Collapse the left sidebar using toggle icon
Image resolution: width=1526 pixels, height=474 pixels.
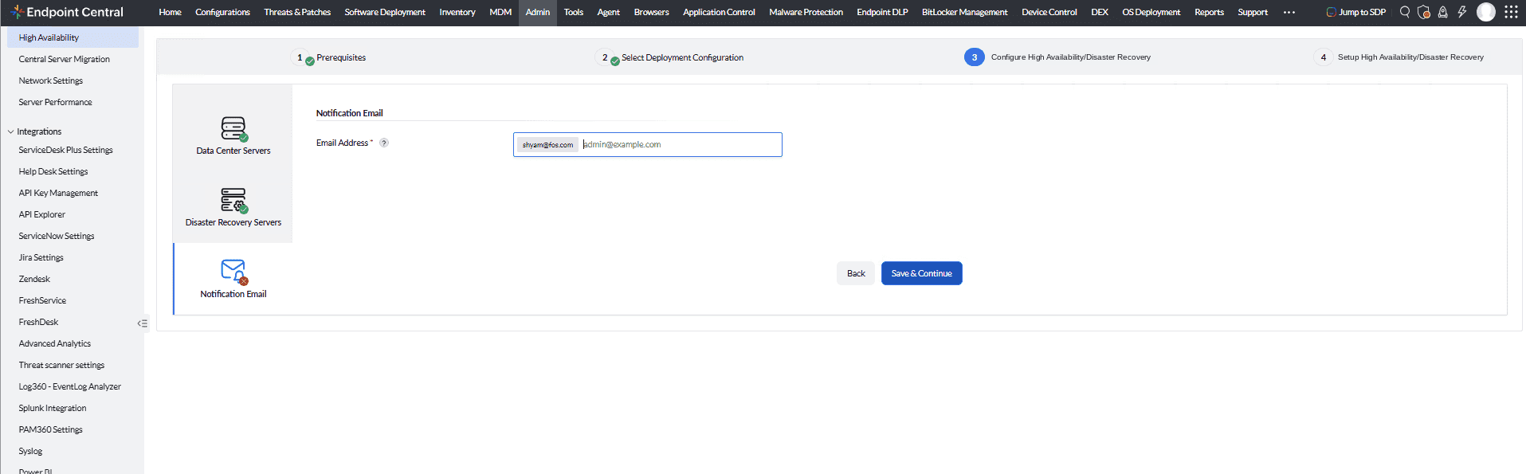[143, 323]
